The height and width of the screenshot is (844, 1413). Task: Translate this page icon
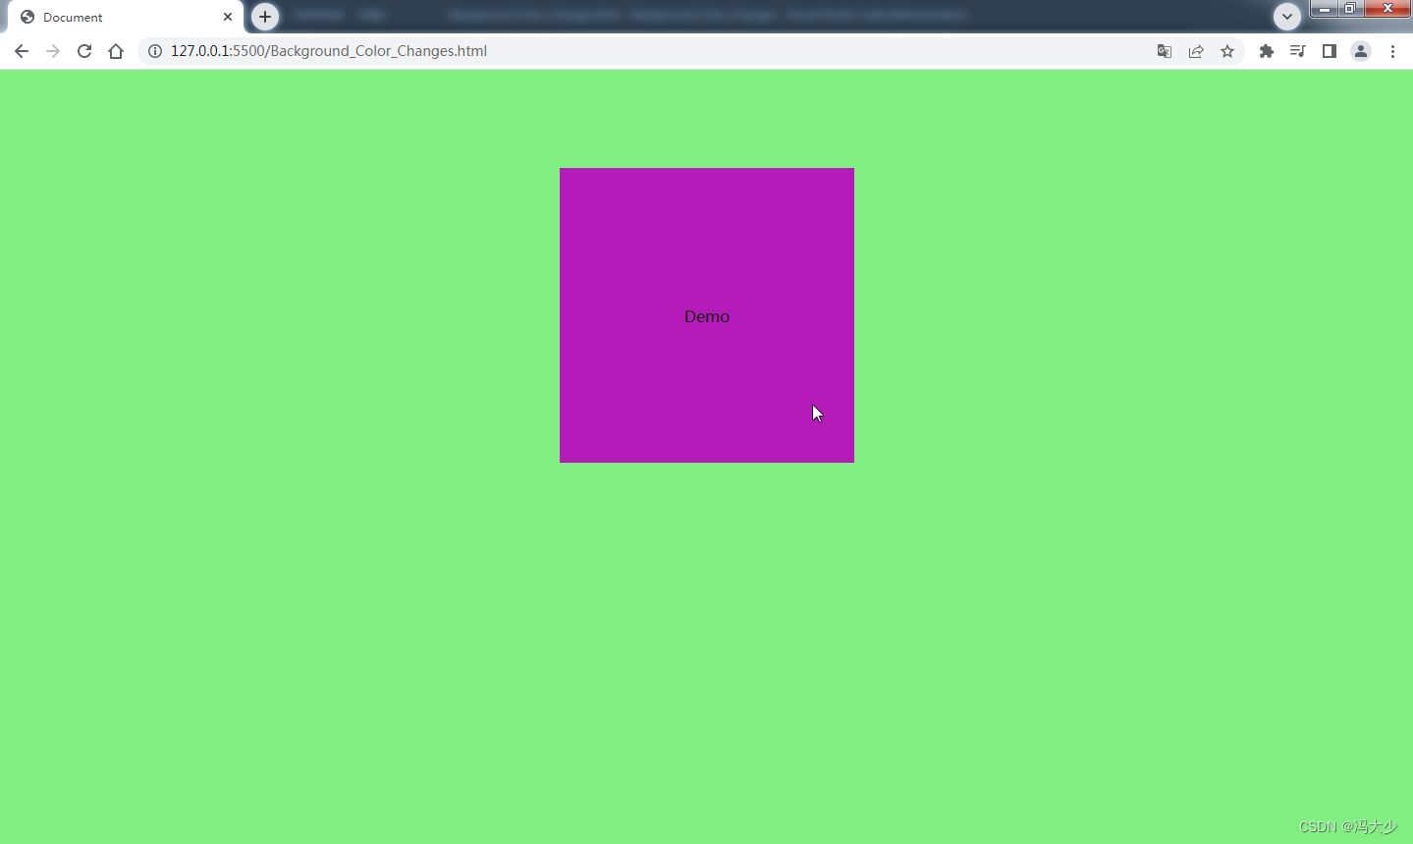[x=1165, y=51]
